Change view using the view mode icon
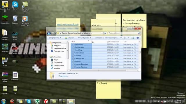186x104 pixels. coord(125,38)
